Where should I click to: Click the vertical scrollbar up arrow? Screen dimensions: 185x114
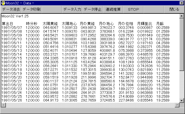click(181, 16)
